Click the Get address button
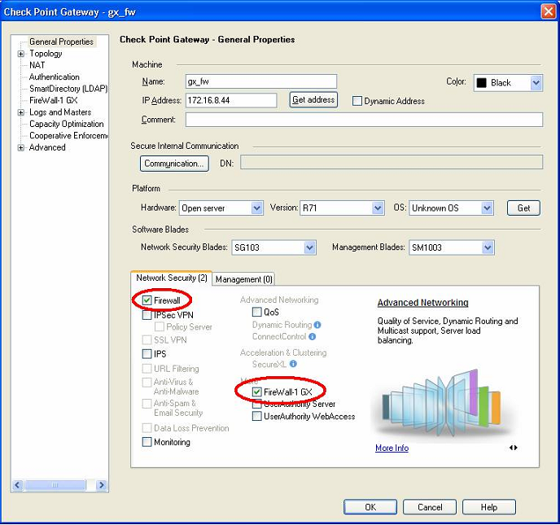 click(x=313, y=99)
